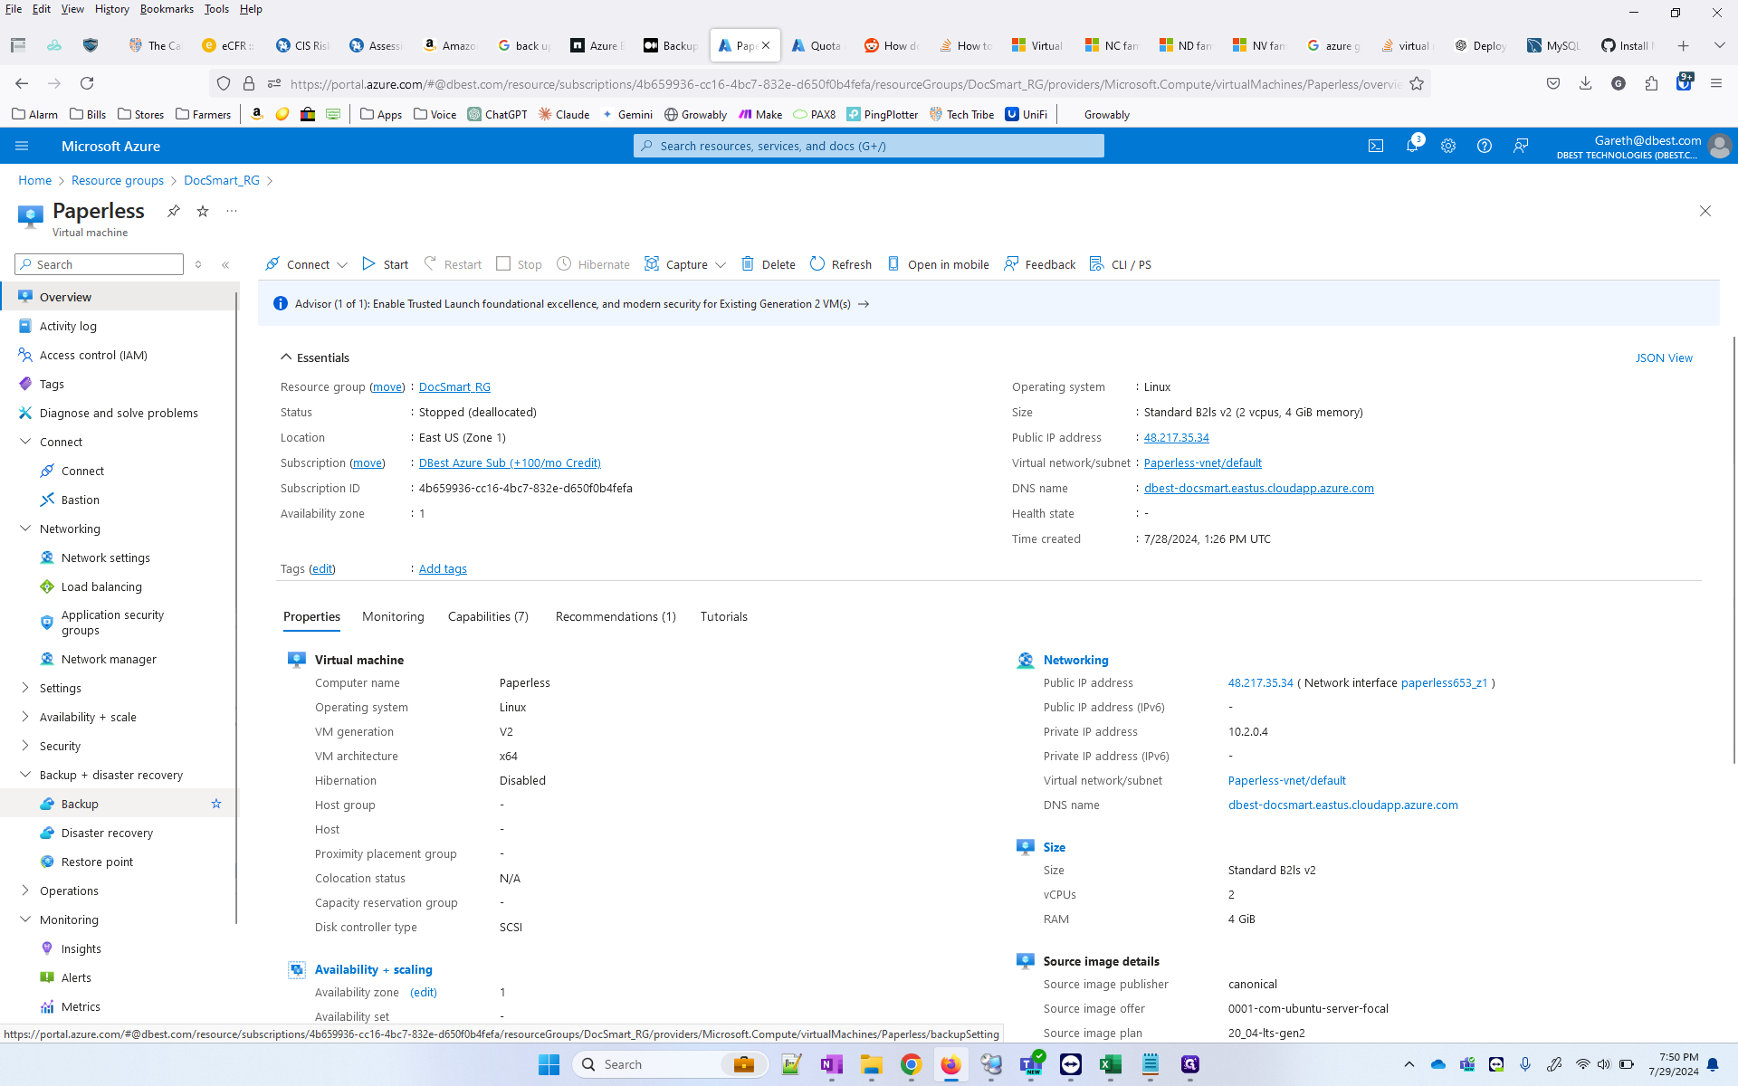This screenshot has width=1738, height=1086.
Task: Open Azure notifications bell
Action: [1412, 146]
